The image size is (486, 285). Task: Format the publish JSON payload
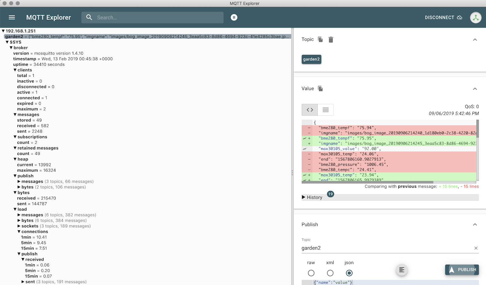pos(402,270)
